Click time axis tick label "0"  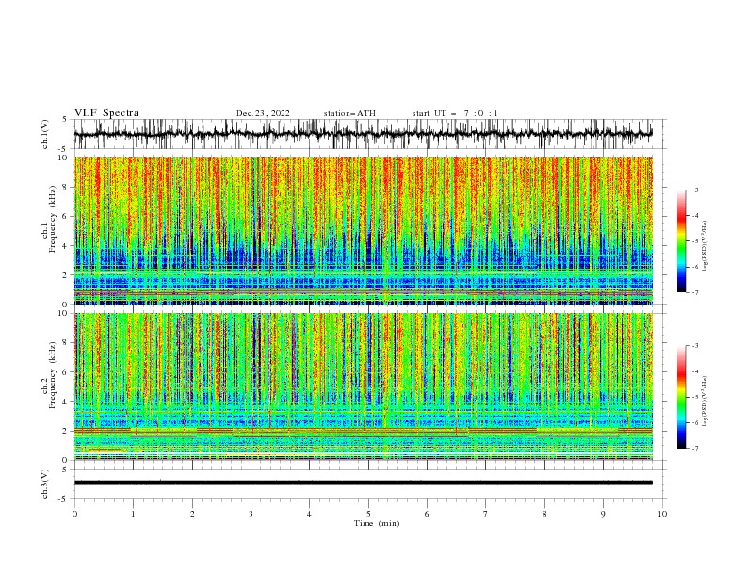click(x=74, y=514)
